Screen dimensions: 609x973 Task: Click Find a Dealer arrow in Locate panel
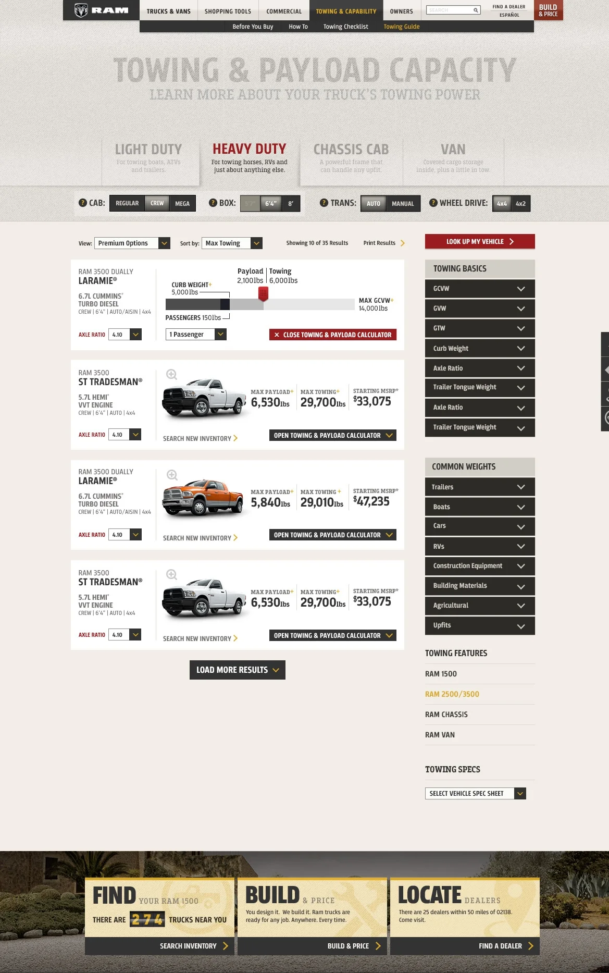(530, 946)
